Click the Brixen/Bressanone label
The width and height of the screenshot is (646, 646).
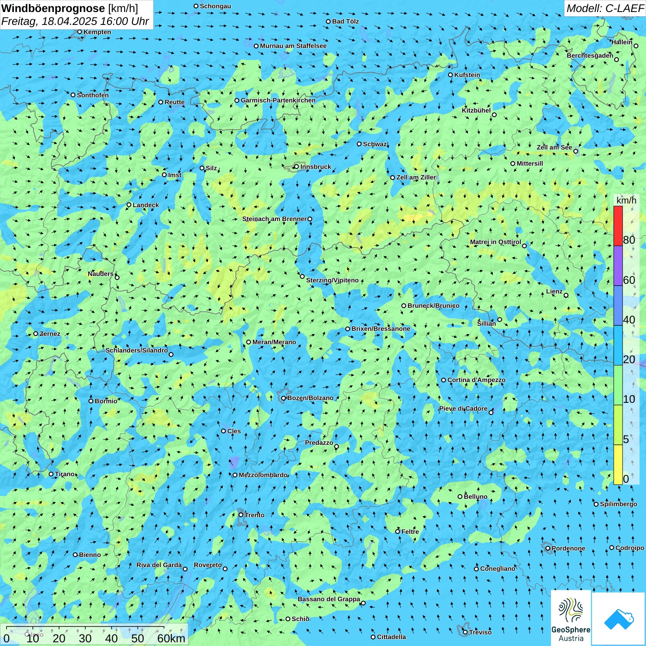tap(381, 329)
